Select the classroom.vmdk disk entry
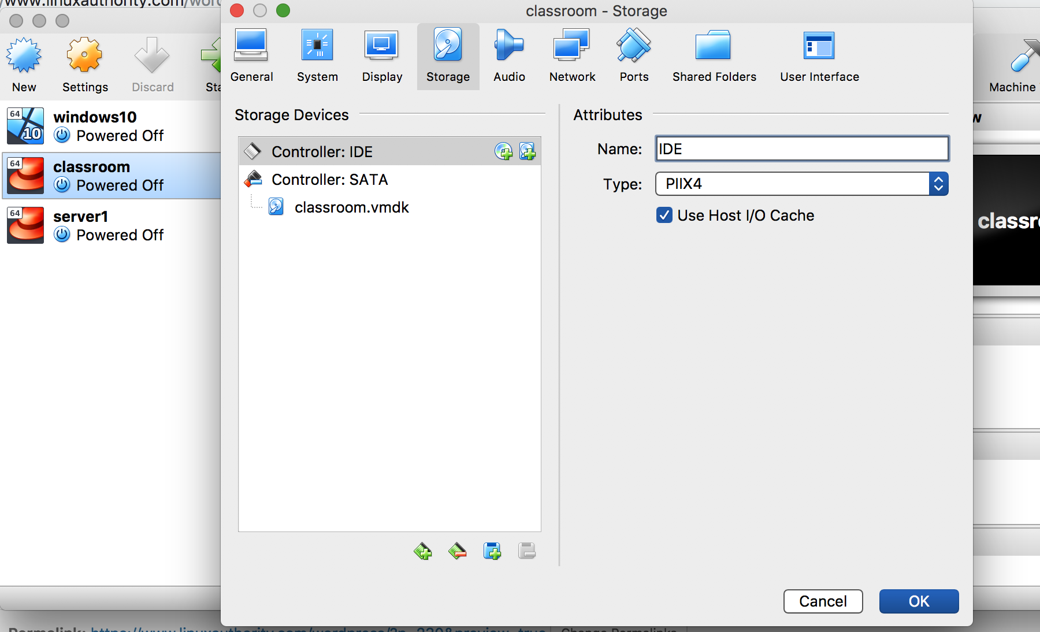The height and width of the screenshot is (632, 1040). point(389,207)
